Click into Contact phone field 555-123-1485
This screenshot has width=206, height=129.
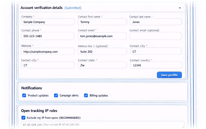(x=48, y=36)
